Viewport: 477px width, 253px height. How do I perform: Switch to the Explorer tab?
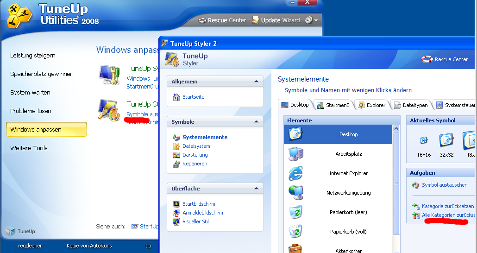(372, 105)
